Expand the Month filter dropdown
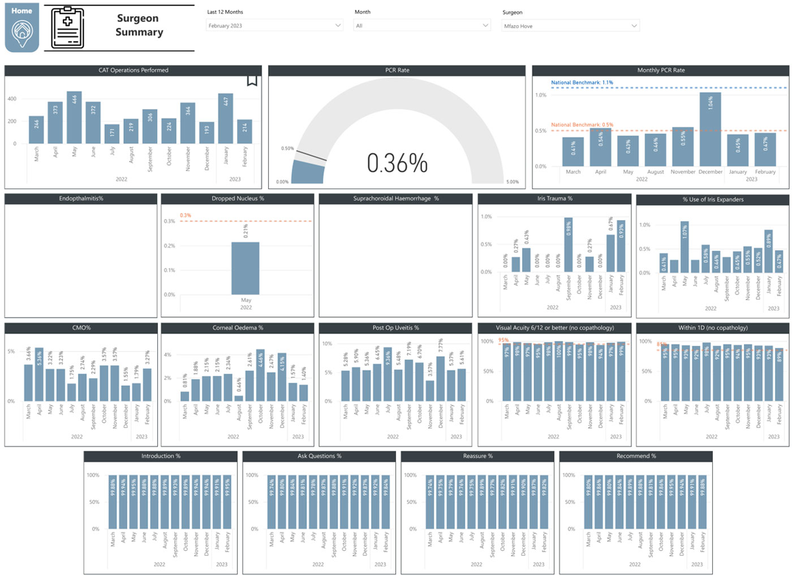This screenshot has height=582, width=792. pyautogui.click(x=421, y=25)
